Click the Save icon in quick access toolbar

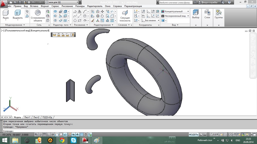[20, 2]
